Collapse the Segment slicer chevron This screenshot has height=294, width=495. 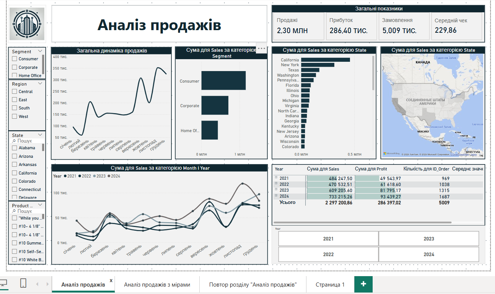pos(40,51)
